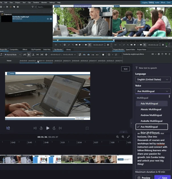
Task: Collapse the Voice dropdown Ava Multilingual
Action: click(153, 91)
